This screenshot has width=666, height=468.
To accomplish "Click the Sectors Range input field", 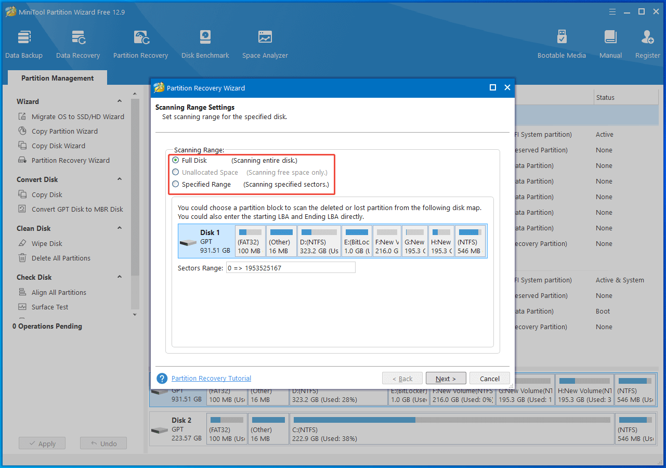I will tap(291, 268).
